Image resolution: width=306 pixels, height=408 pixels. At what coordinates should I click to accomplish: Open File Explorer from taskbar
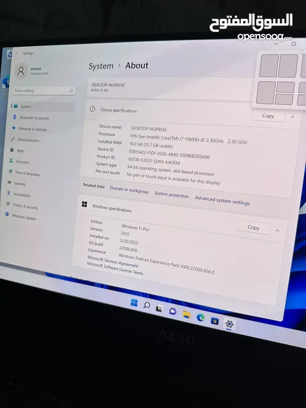pyautogui.click(x=186, y=314)
